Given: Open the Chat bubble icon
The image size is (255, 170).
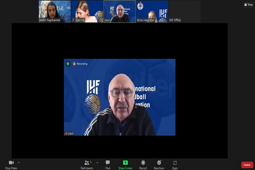Looking at the screenshot, I should 108,163.
